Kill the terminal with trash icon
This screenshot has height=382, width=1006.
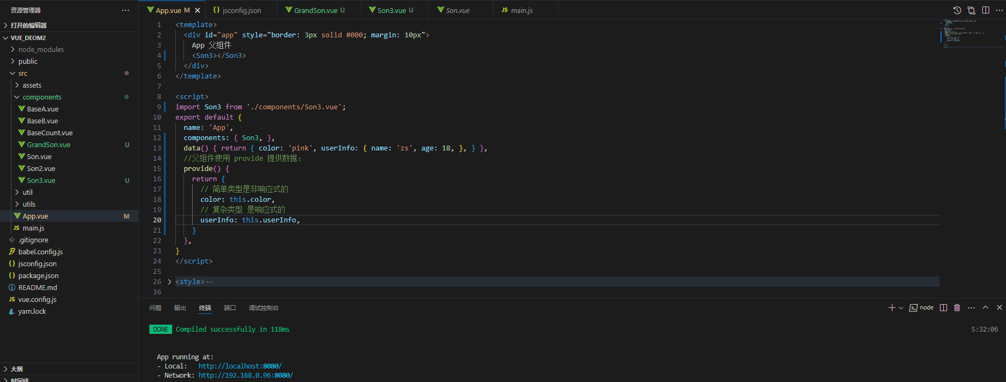coord(957,307)
